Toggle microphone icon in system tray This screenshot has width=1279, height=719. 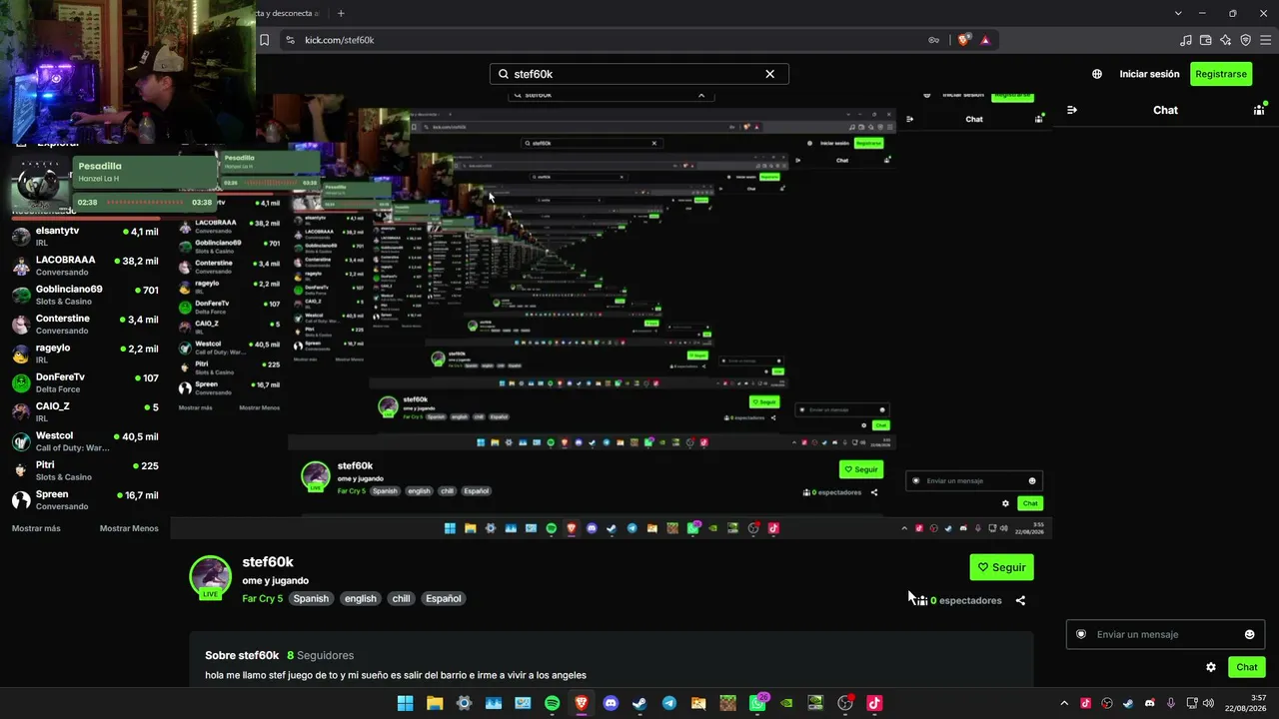1171,703
